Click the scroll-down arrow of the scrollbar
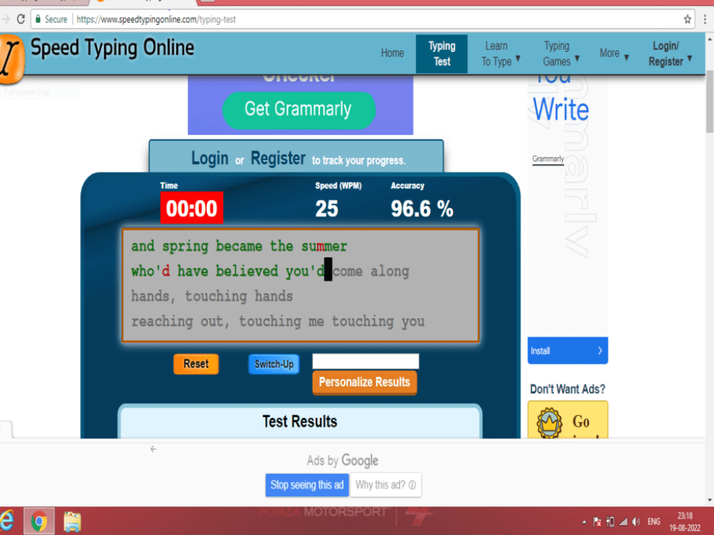 click(x=710, y=501)
